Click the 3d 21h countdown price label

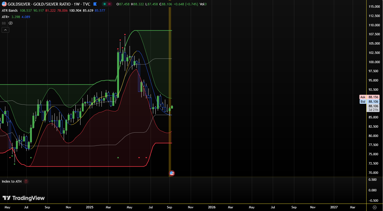click(374, 110)
